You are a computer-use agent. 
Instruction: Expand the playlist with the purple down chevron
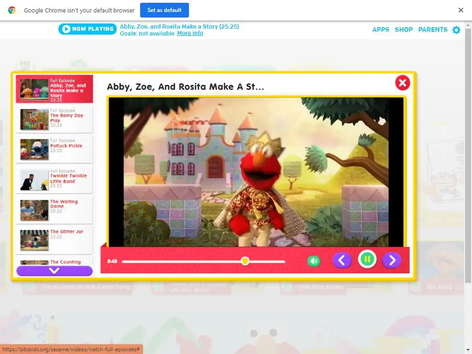click(54, 271)
